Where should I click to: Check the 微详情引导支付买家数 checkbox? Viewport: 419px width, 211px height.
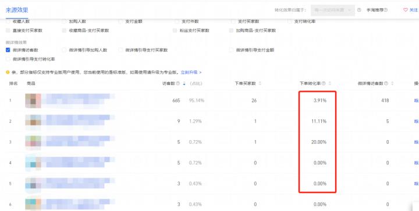[x=120, y=50]
